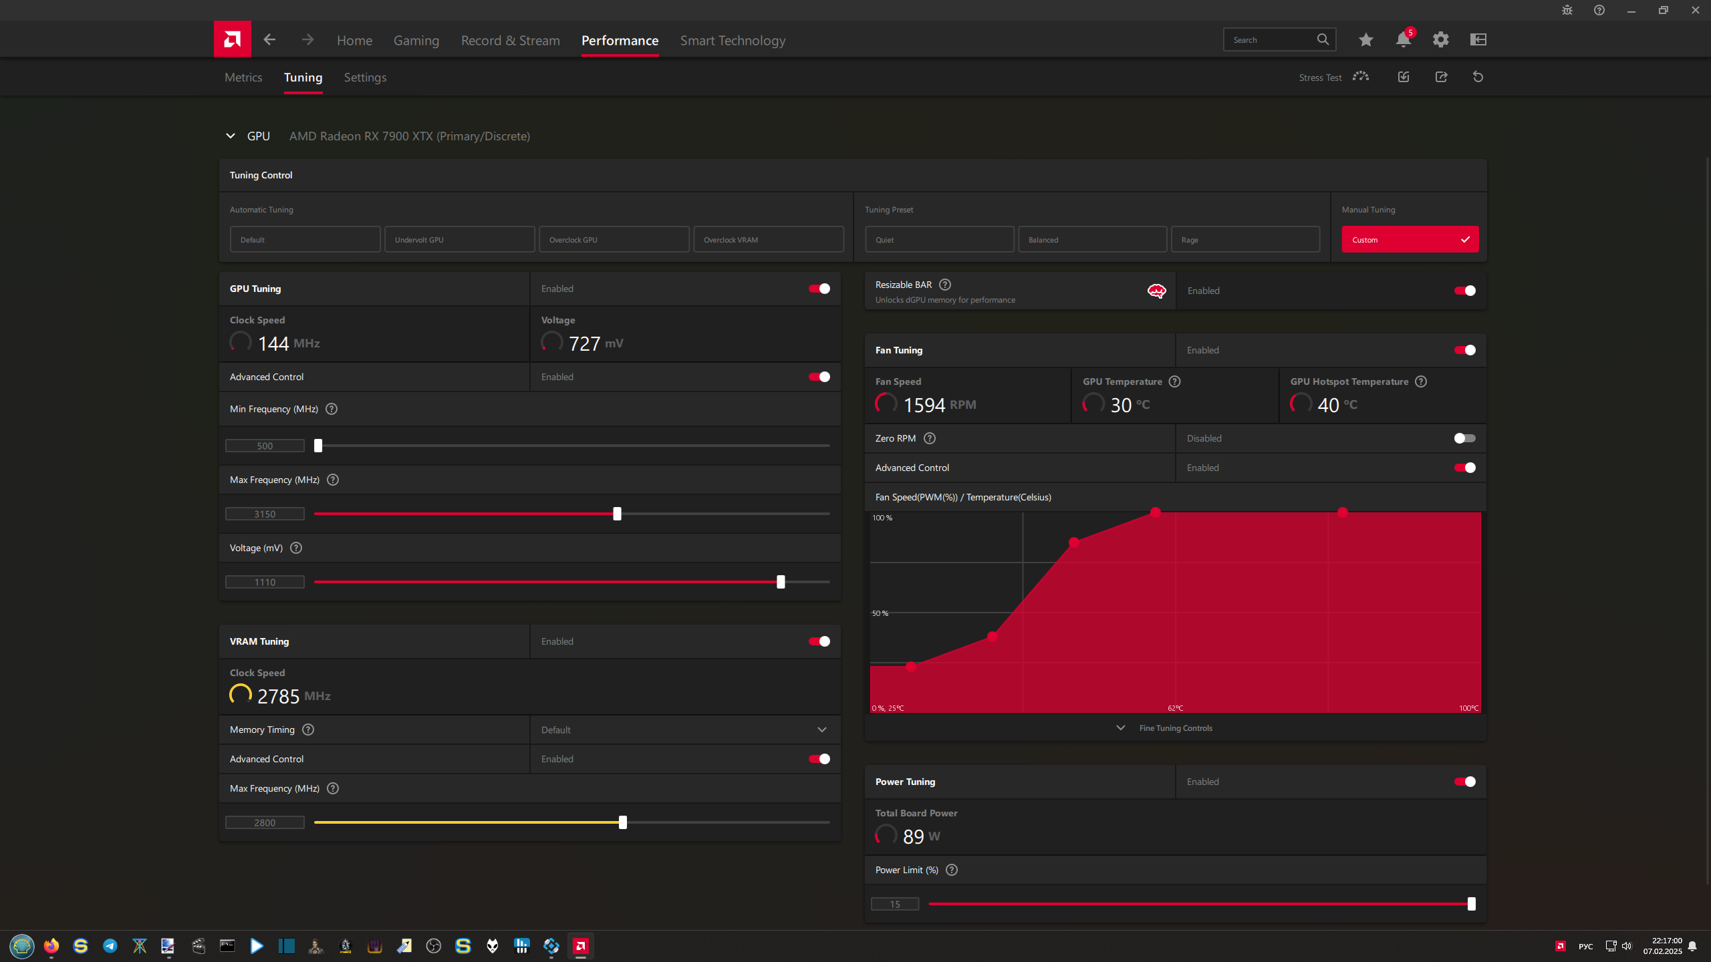Viewport: 1711px width, 962px height.
Task: Open the notifications bell
Action: (1403, 39)
